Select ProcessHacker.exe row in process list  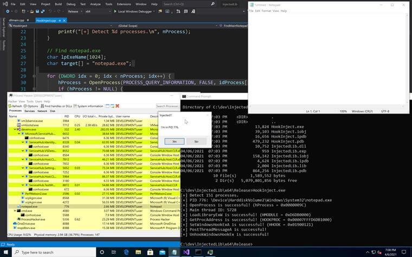click(94, 219)
